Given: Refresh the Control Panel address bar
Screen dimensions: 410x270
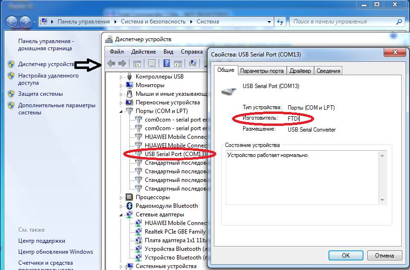Looking at the screenshot, I should [280, 22].
